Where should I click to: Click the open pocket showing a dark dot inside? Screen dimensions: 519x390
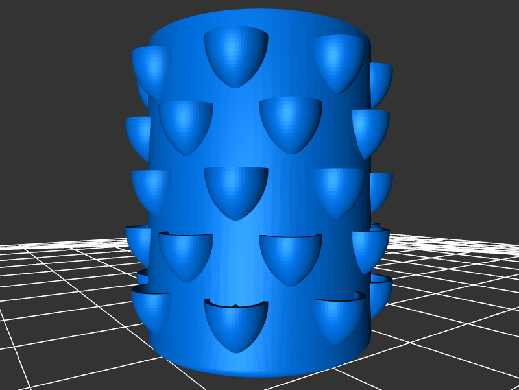(236, 326)
